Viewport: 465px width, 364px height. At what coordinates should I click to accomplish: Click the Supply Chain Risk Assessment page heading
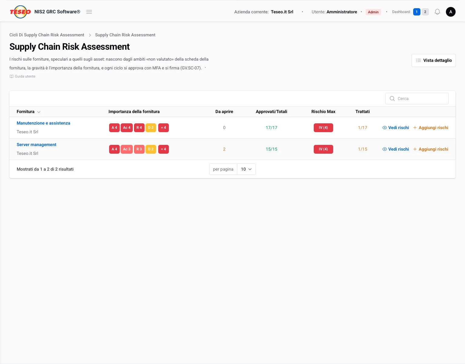point(69,47)
